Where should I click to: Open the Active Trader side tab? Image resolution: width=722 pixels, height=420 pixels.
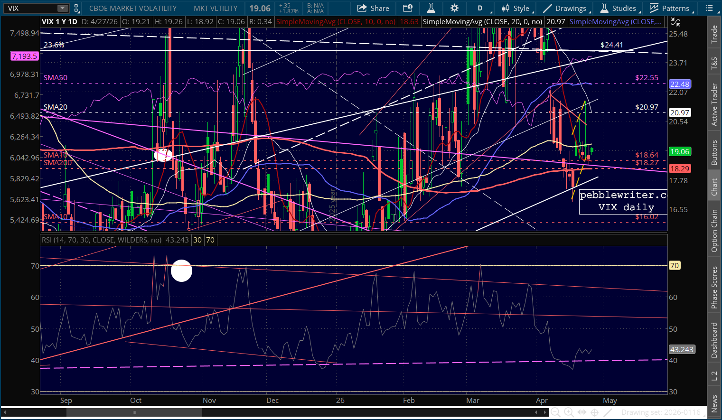click(x=714, y=104)
